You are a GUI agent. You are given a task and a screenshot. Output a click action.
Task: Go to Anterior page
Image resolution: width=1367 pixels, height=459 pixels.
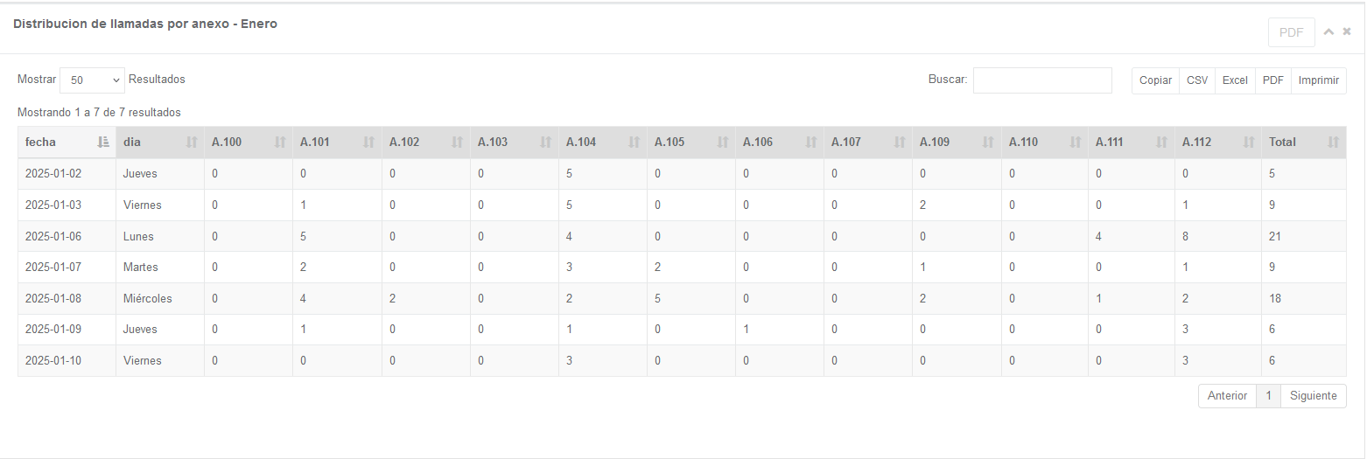[1227, 396]
